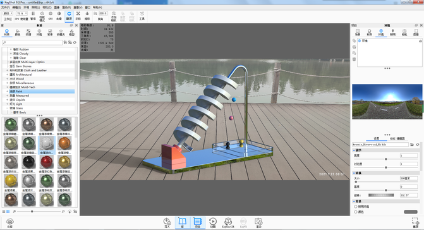This screenshot has height=230, width=424.
Task: Switch to the library Materials (材质) tab
Action: pyautogui.click(x=7, y=32)
